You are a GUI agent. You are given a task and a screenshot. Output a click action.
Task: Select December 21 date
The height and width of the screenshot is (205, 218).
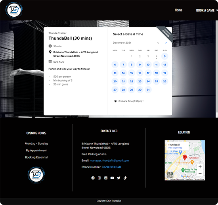click(123, 81)
